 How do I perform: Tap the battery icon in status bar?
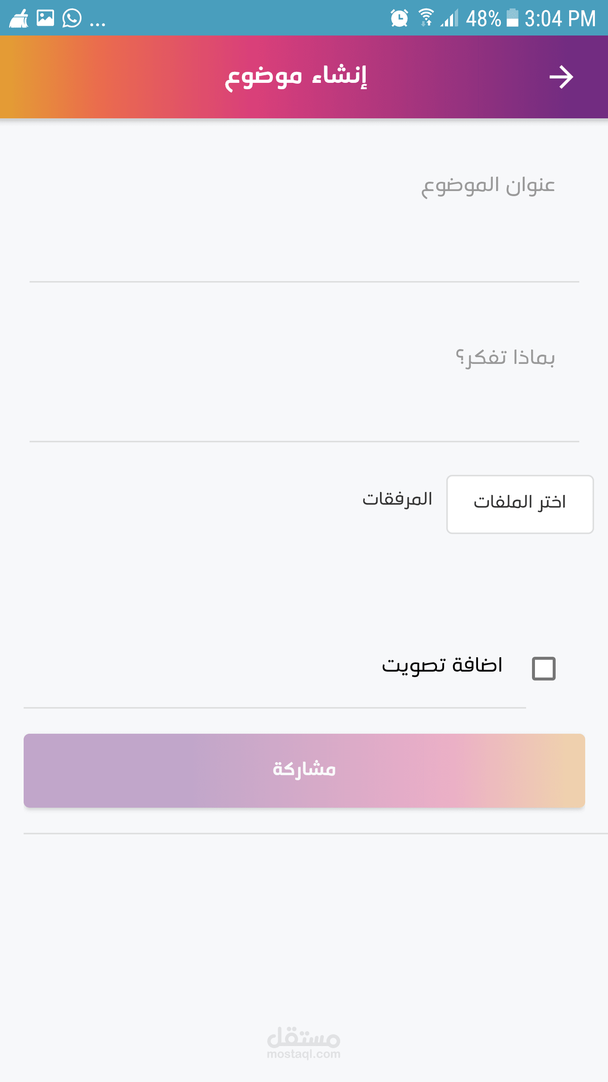coord(512,18)
